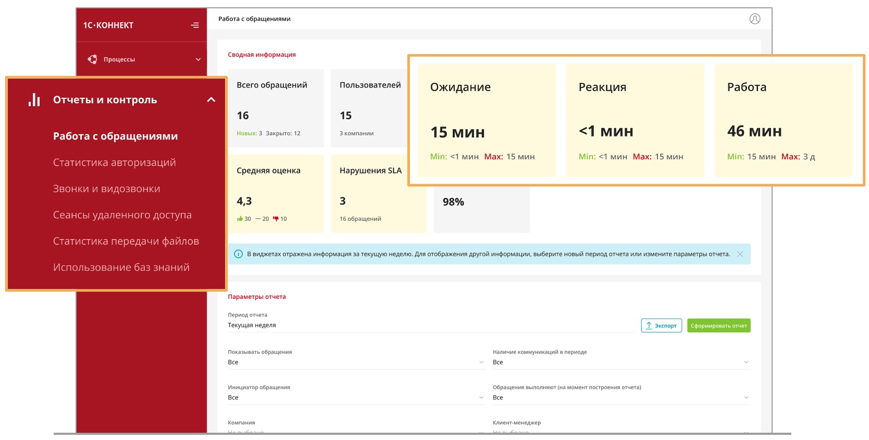Expand the Процессы menu section
The image size is (869, 440).
198,59
